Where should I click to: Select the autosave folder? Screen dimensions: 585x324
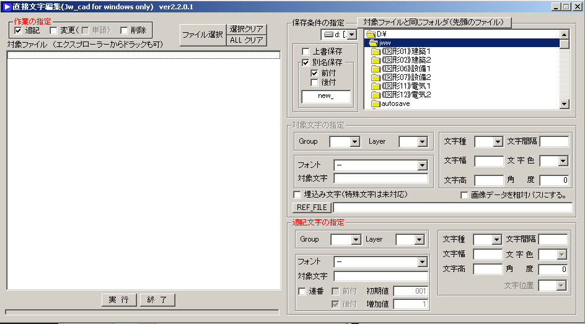(x=395, y=103)
